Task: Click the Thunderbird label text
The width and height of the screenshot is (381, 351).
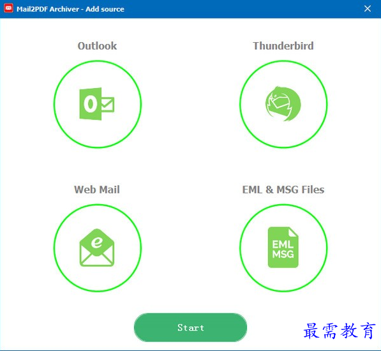Action: click(x=283, y=46)
